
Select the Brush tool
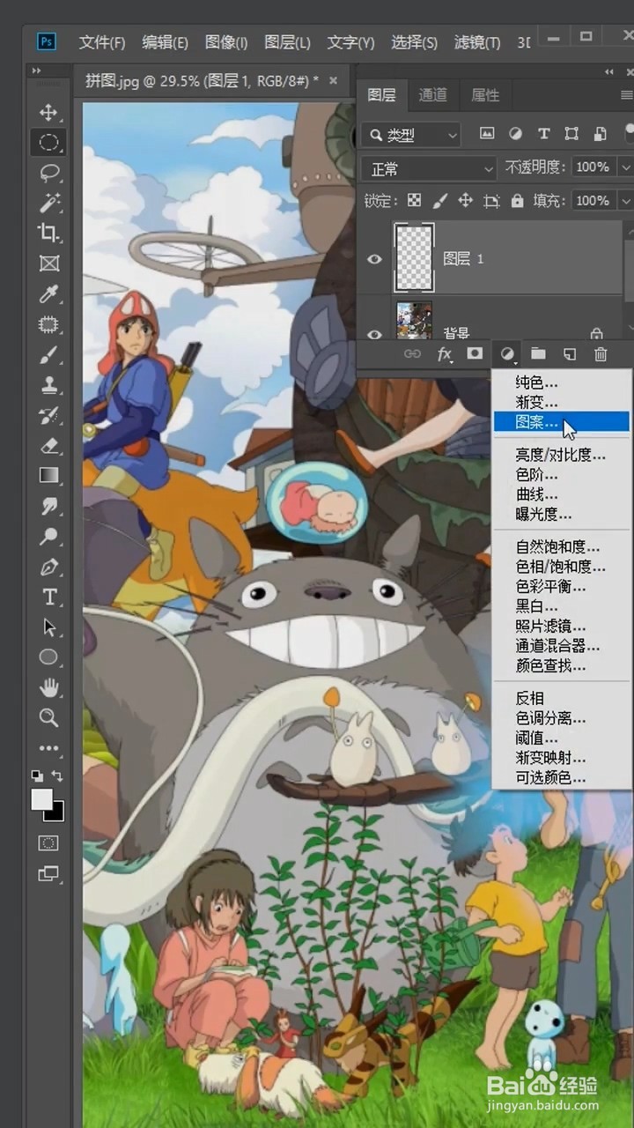(48, 354)
